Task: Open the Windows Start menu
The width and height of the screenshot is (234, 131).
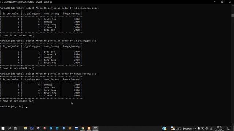Action: [3, 128]
